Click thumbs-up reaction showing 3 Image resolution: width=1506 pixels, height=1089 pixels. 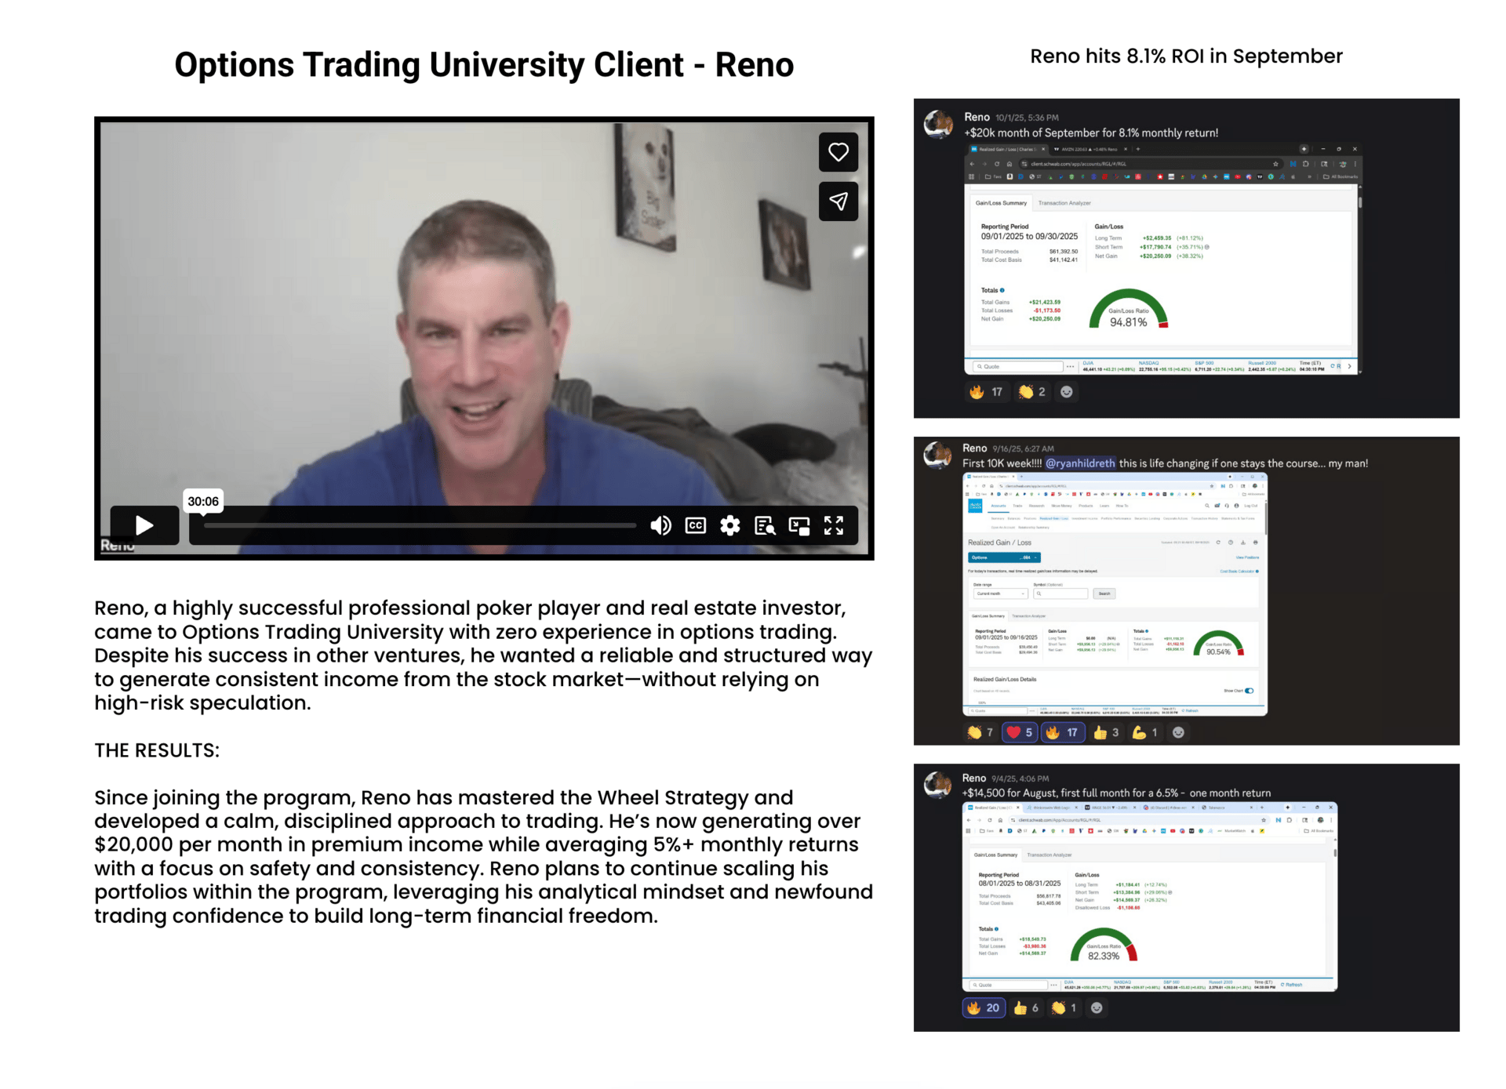coord(1106,732)
